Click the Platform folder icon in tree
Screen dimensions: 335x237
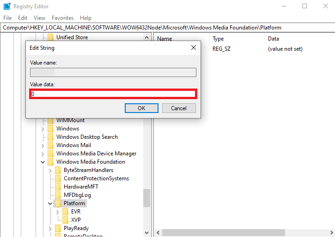(58, 203)
